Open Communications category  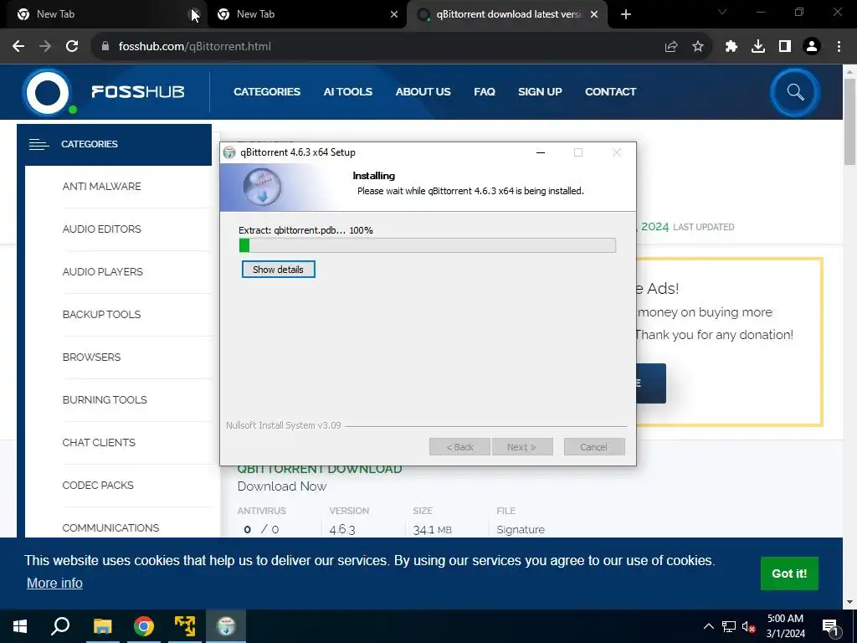pyautogui.click(x=111, y=527)
